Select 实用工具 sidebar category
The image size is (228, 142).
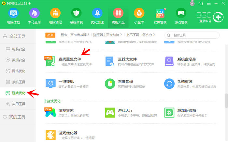[18, 104]
